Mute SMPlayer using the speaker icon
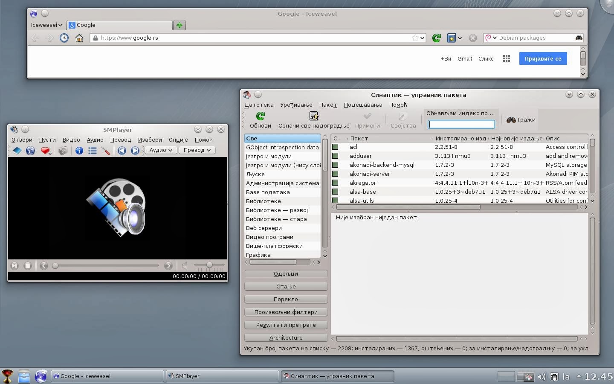 185,265
